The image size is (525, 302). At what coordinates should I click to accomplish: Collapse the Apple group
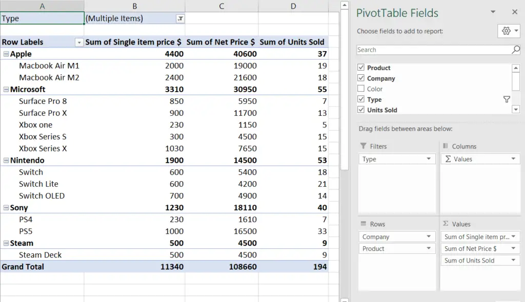coord(6,54)
